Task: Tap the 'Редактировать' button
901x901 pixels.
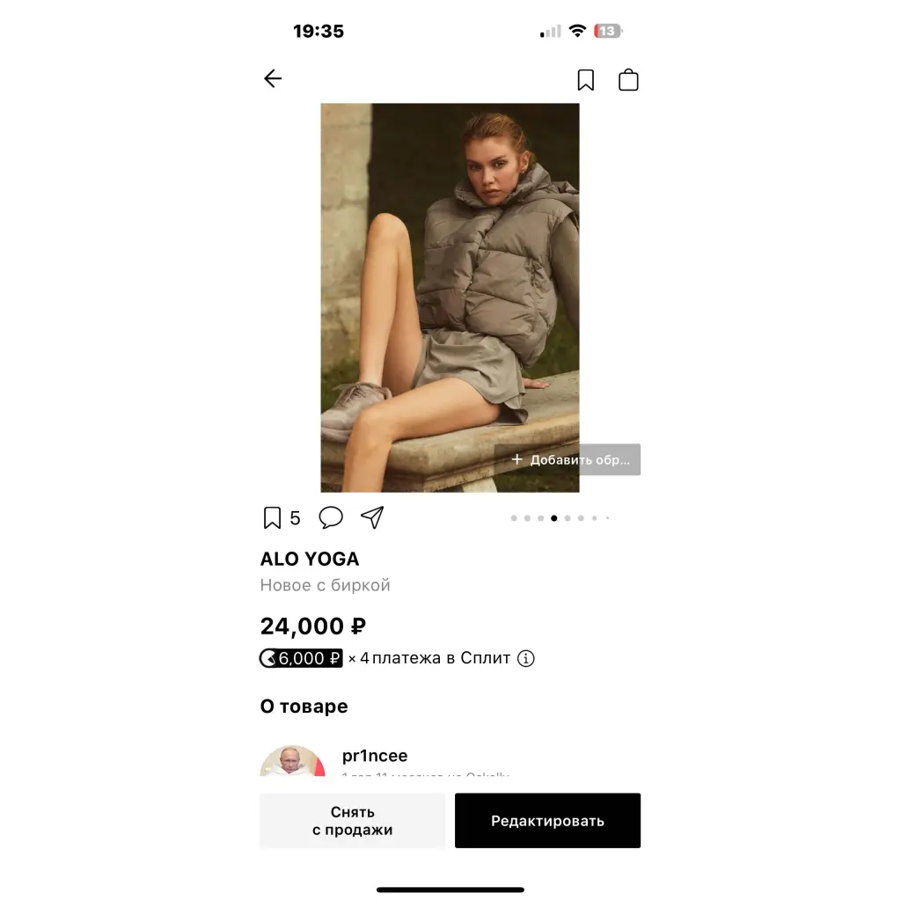Action: click(547, 821)
